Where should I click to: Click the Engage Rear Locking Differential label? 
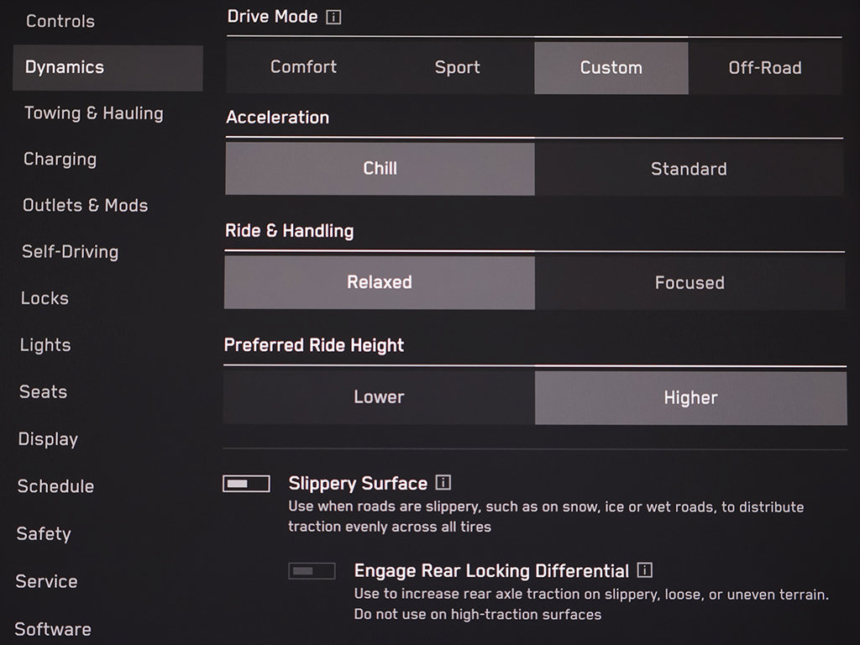coord(491,571)
